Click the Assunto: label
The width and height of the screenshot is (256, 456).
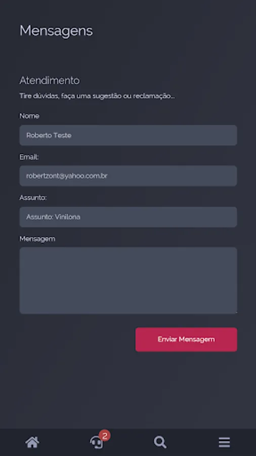(33, 198)
